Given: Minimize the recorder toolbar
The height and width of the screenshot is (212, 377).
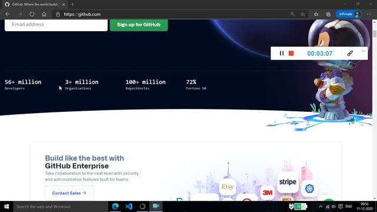Looking at the screenshot, I should point(363,51).
